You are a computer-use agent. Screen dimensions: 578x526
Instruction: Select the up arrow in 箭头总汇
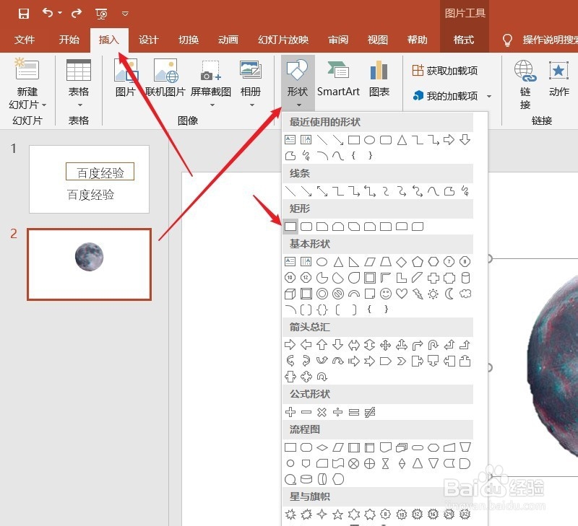[322, 345]
